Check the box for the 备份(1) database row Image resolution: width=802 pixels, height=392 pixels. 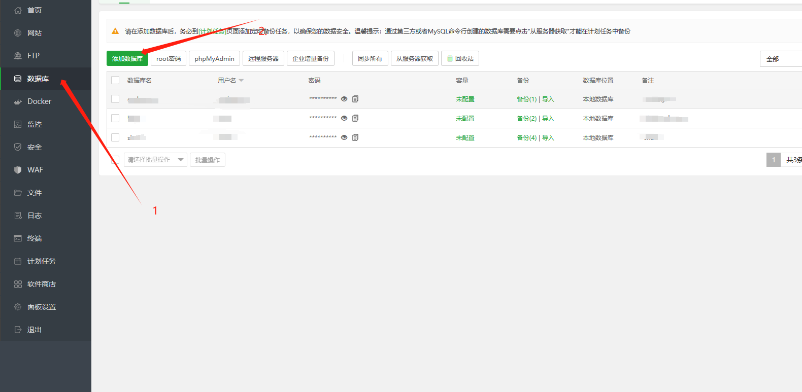[115, 99]
